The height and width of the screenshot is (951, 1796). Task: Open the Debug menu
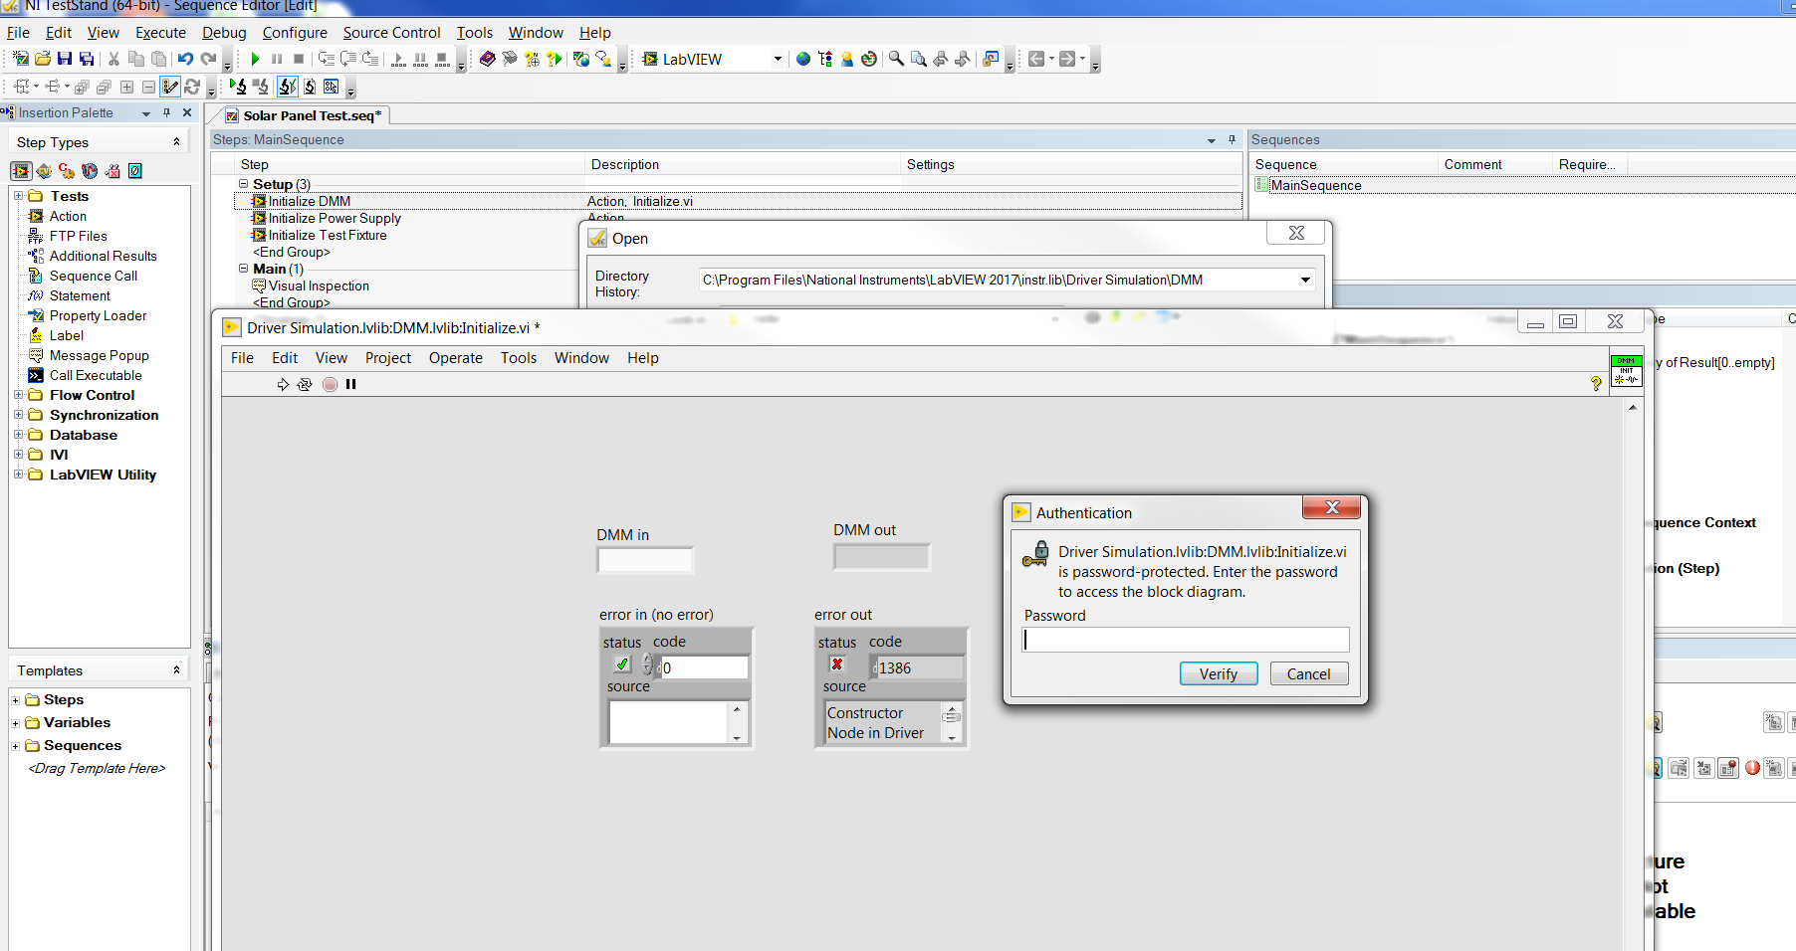pos(224,33)
